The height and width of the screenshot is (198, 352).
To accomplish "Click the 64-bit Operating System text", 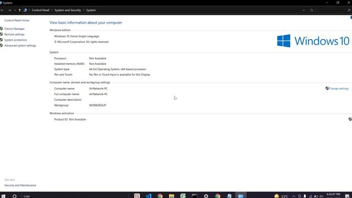I will point(118,69).
